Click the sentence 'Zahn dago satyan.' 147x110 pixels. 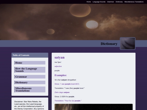coord(62,92)
